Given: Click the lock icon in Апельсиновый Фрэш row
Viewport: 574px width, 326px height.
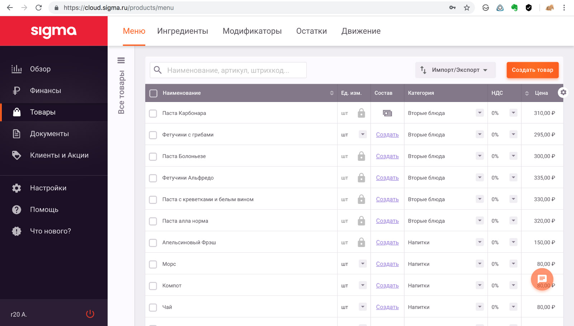Looking at the screenshot, I should (x=361, y=242).
